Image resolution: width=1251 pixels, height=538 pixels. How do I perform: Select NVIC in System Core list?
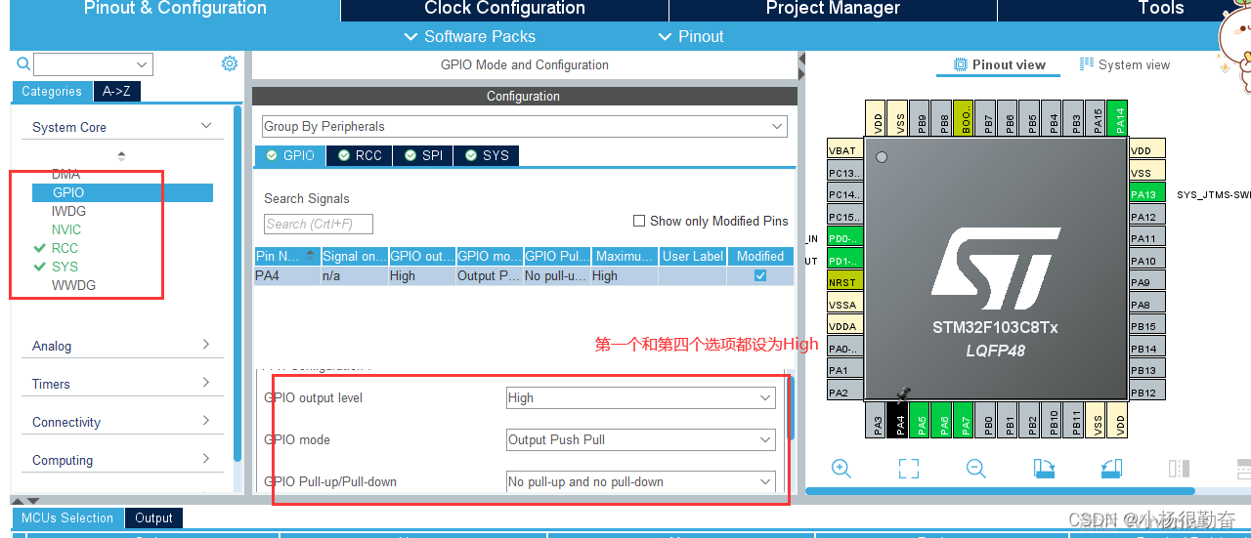[x=66, y=229]
